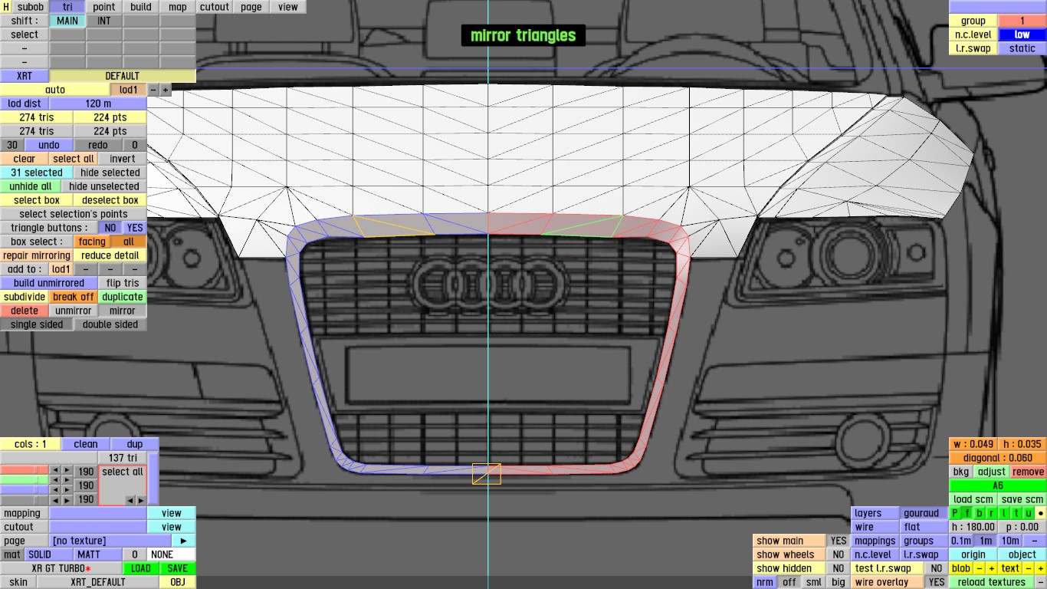The image size is (1047, 589).
Task: Click the build unmirrored button
Action: coord(49,283)
